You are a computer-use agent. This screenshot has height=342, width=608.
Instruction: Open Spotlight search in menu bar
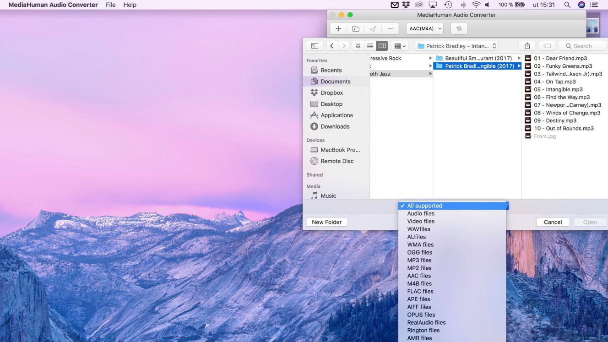click(567, 5)
